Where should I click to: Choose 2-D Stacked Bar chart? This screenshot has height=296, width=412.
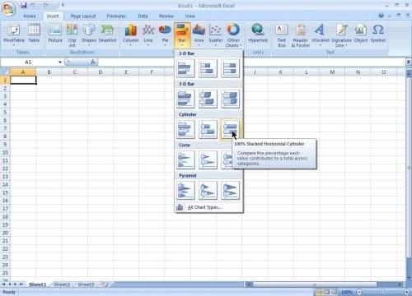pos(208,68)
